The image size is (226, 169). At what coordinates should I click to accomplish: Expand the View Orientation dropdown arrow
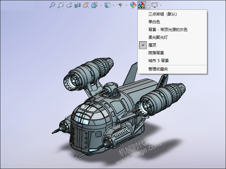101,5
